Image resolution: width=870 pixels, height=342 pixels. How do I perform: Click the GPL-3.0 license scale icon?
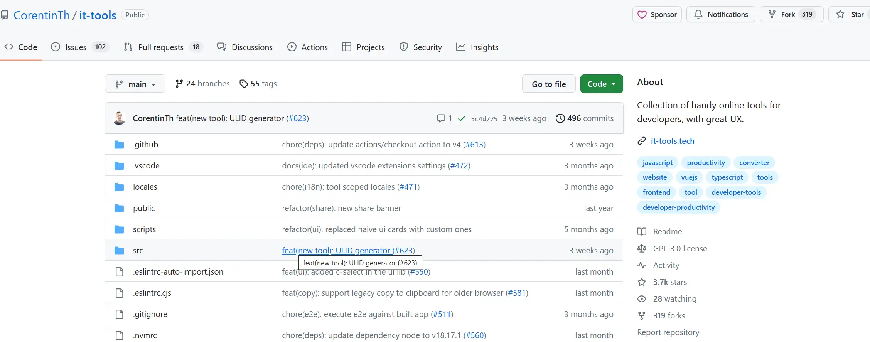(x=642, y=249)
